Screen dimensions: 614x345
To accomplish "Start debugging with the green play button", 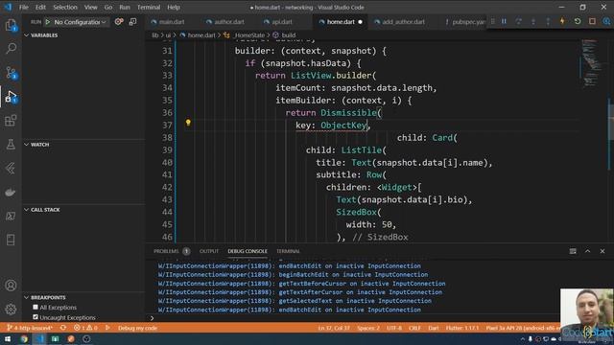I will tap(48, 22).
